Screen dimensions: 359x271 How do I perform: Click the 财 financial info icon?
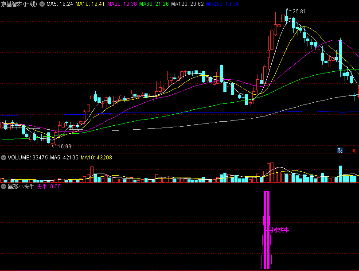point(340,151)
